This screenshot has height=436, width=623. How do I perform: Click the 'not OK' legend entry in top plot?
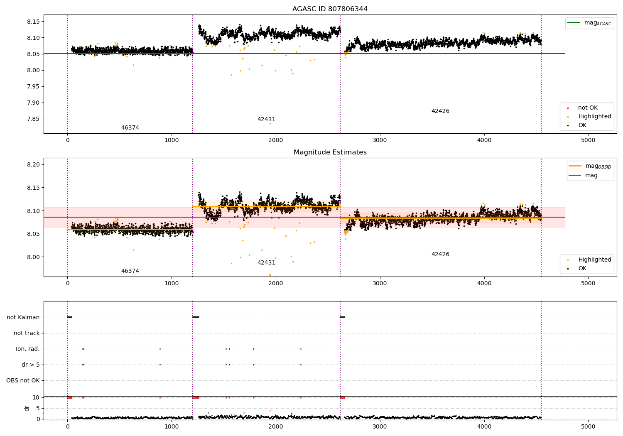(582, 108)
